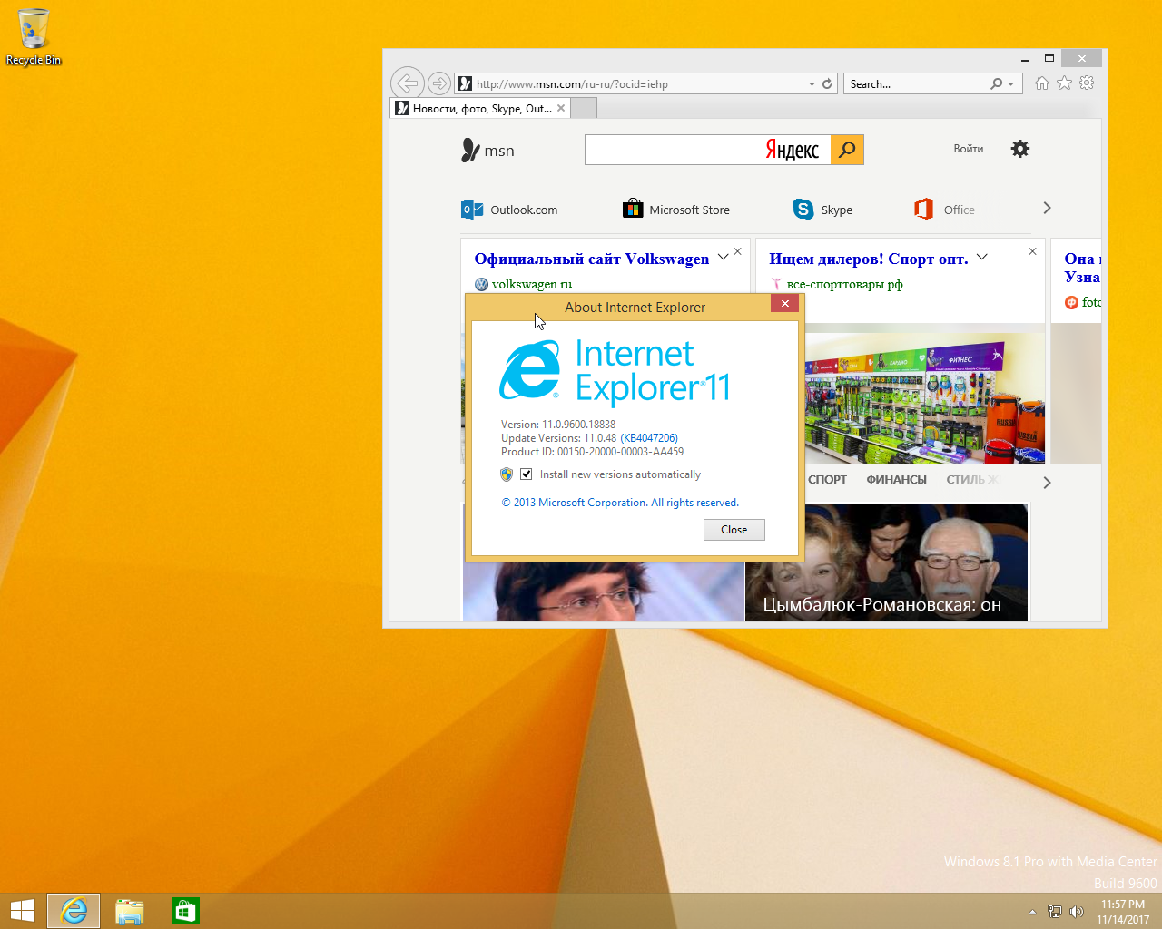Screen dimensions: 1162x929
Task: Dismiss the Volkswagen ad with its X
Action: tap(738, 251)
